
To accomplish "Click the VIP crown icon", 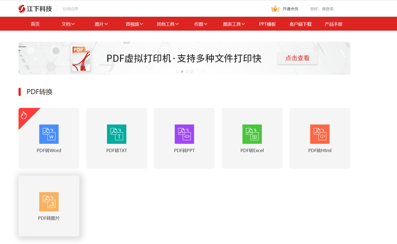I will 275,9.
